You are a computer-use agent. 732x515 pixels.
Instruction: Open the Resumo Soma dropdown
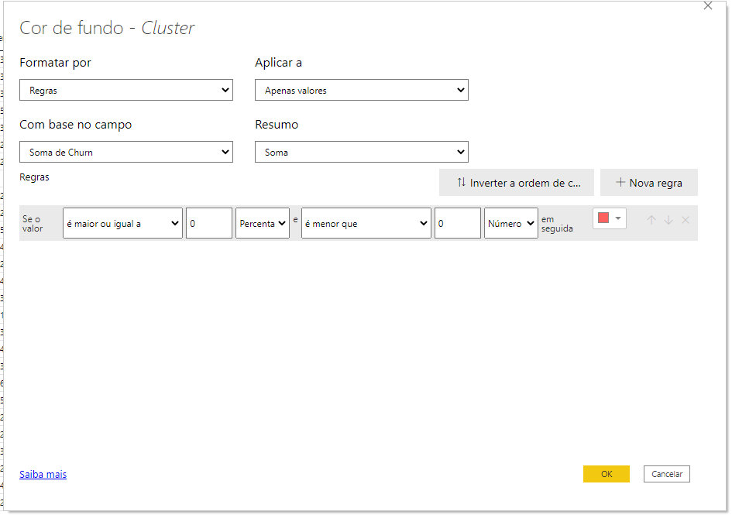pyautogui.click(x=361, y=153)
